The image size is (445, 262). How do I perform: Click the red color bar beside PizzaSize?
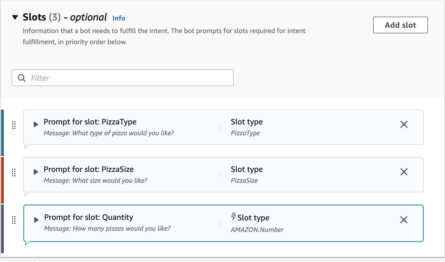pyautogui.click(x=3, y=180)
